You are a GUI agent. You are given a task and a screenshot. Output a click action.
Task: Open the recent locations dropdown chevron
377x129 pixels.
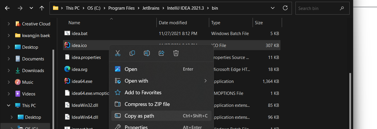(x=31, y=8)
